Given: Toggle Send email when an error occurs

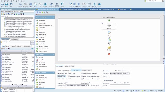Looking at the screenshot, I should [59, 73].
